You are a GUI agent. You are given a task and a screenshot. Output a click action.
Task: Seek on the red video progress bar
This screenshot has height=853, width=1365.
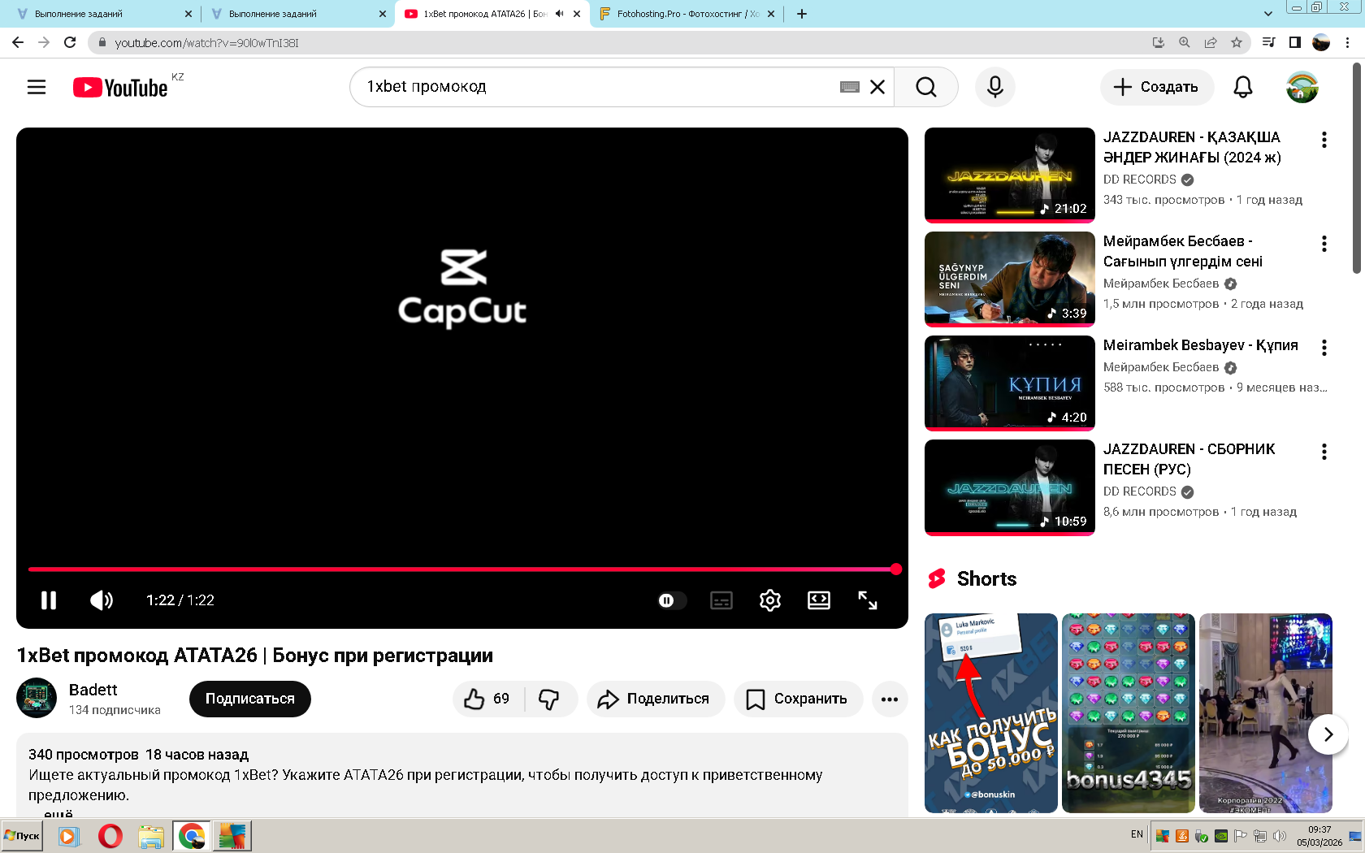click(x=461, y=569)
